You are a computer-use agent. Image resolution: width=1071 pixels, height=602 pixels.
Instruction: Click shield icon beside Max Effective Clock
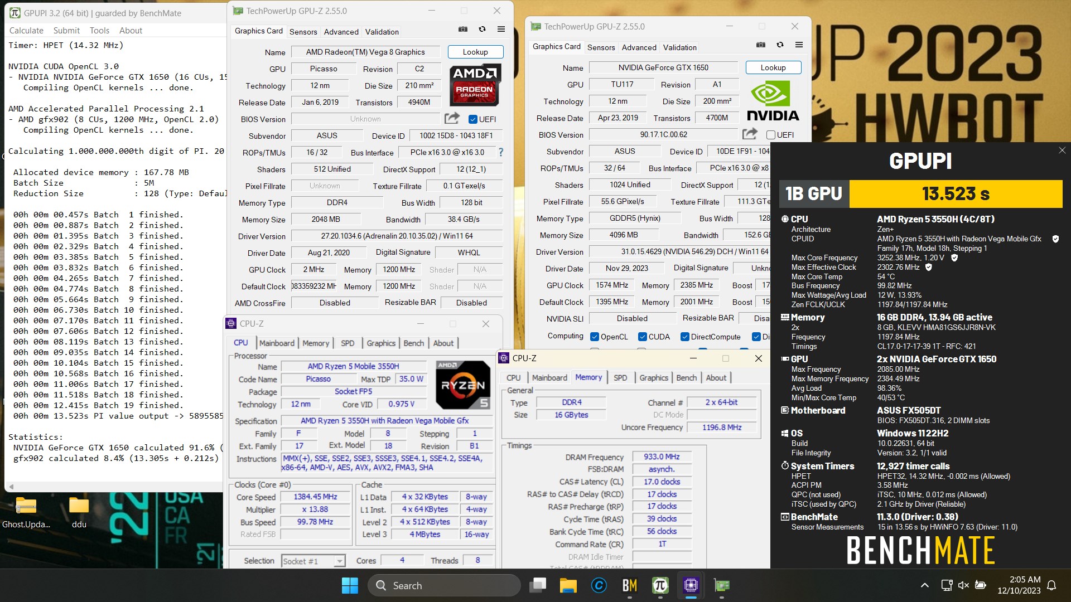coord(929,267)
